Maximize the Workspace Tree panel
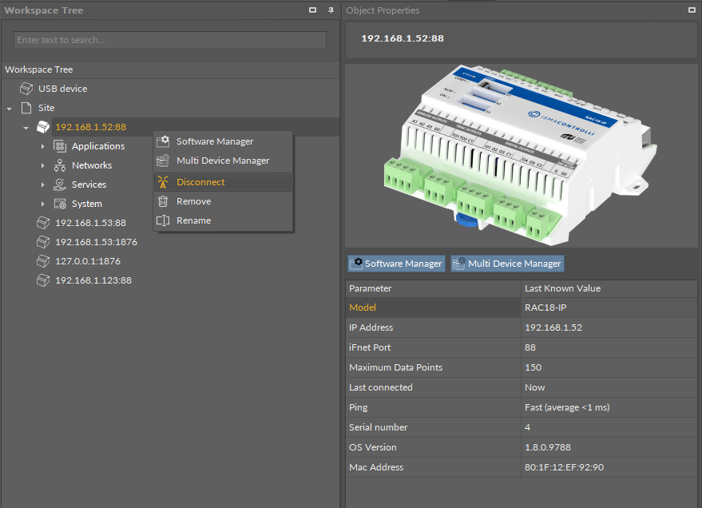 312,10
